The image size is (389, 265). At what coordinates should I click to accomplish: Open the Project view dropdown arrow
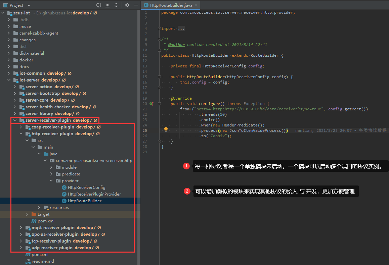[29, 5]
